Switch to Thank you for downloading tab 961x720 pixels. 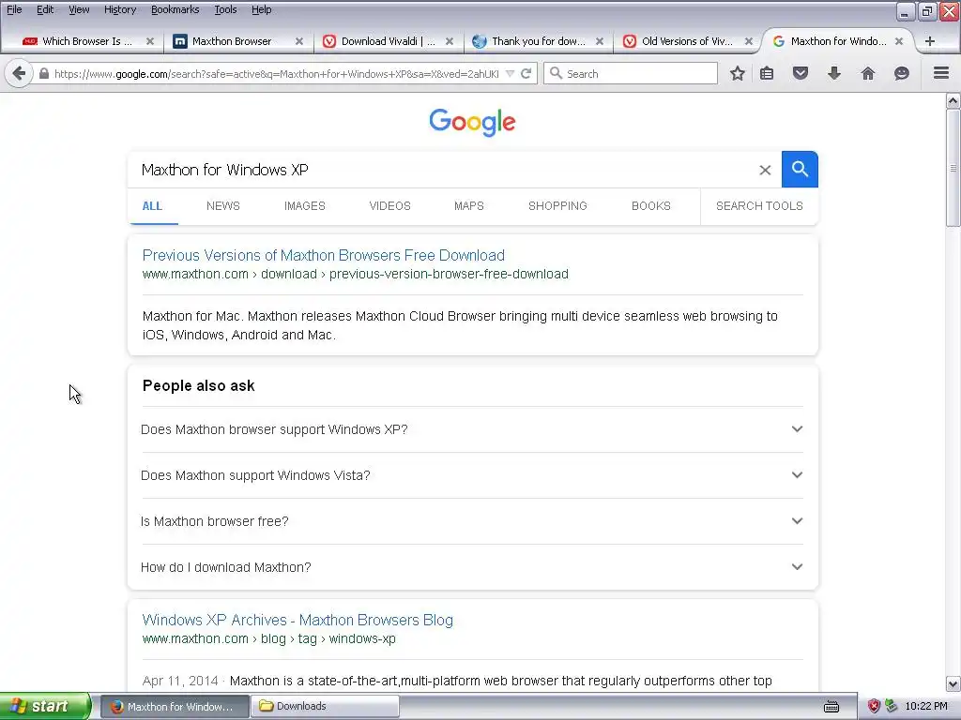coord(538,41)
